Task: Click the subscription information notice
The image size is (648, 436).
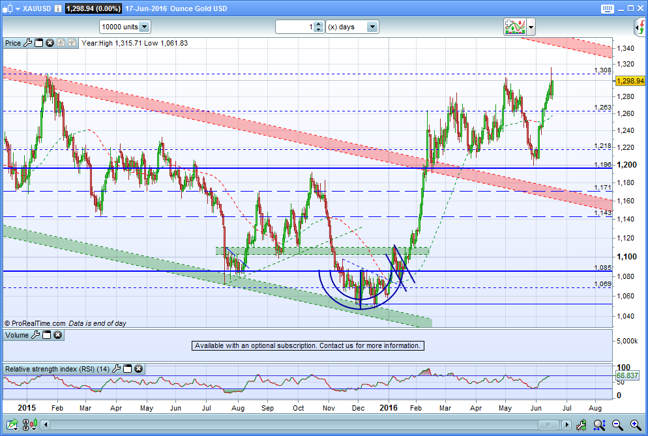Action: [x=308, y=345]
